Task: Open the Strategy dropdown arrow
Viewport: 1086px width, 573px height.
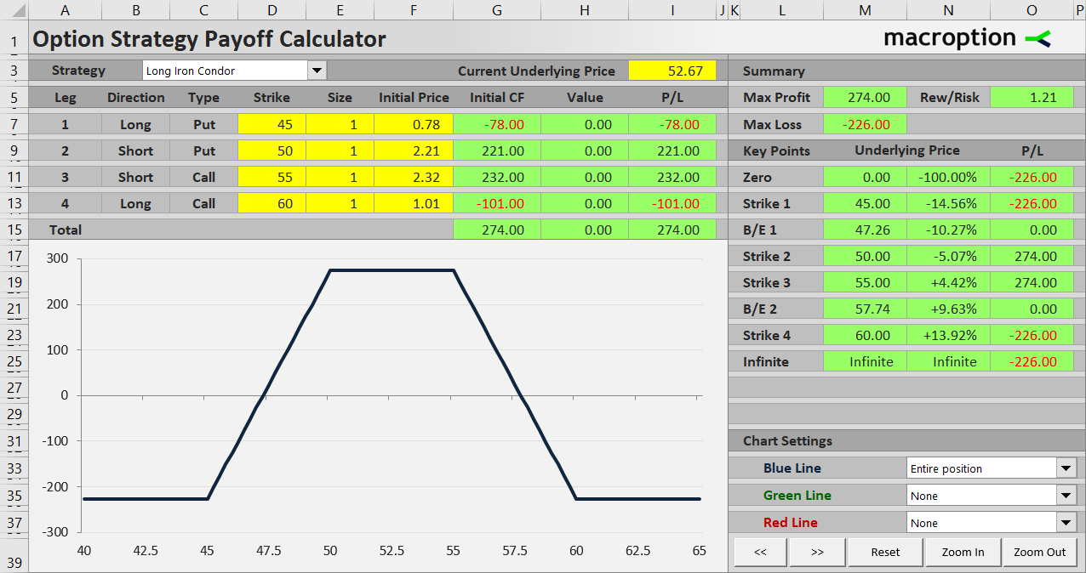Action: click(317, 71)
